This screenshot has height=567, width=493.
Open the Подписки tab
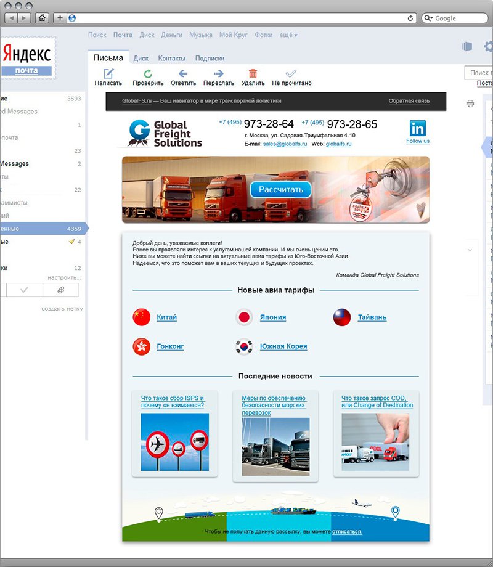coord(210,59)
